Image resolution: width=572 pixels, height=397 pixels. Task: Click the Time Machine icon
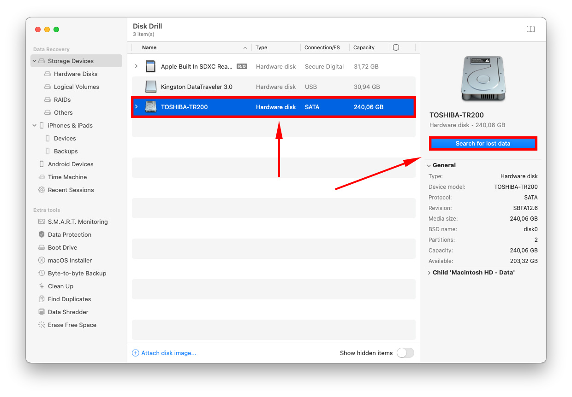(42, 177)
